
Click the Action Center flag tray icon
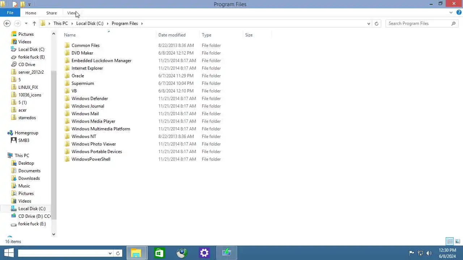pyautogui.click(x=411, y=253)
